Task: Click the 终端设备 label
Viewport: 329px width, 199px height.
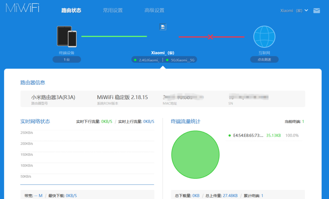Action: [67, 53]
